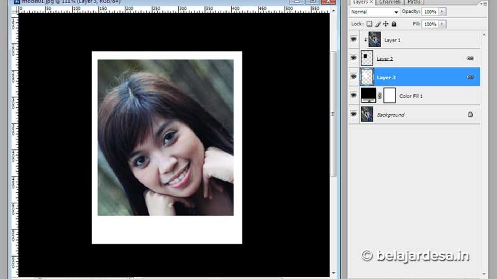Click white polaroid frame bottom border
This screenshot has height=279, width=497.
tap(167, 229)
